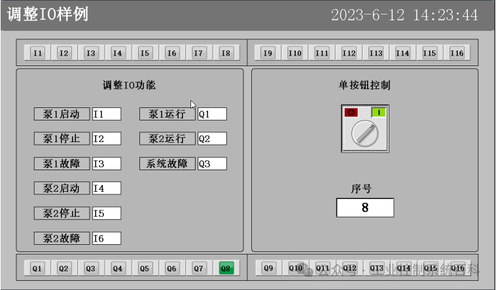Click the Q6 output indicator
The image size is (496, 290).
click(x=171, y=268)
